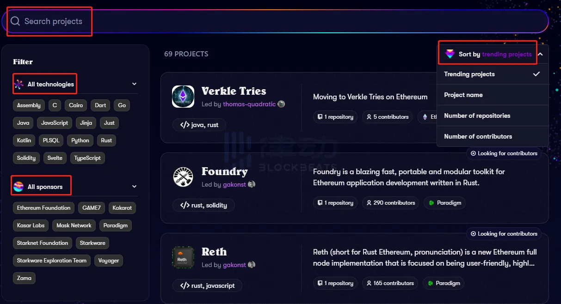Collapse the All technologies section chevron
The height and width of the screenshot is (304, 561).
[134, 84]
